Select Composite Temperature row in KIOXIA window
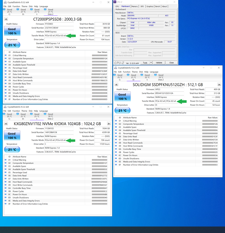This screenshot has height=233, width=225. 56,163
